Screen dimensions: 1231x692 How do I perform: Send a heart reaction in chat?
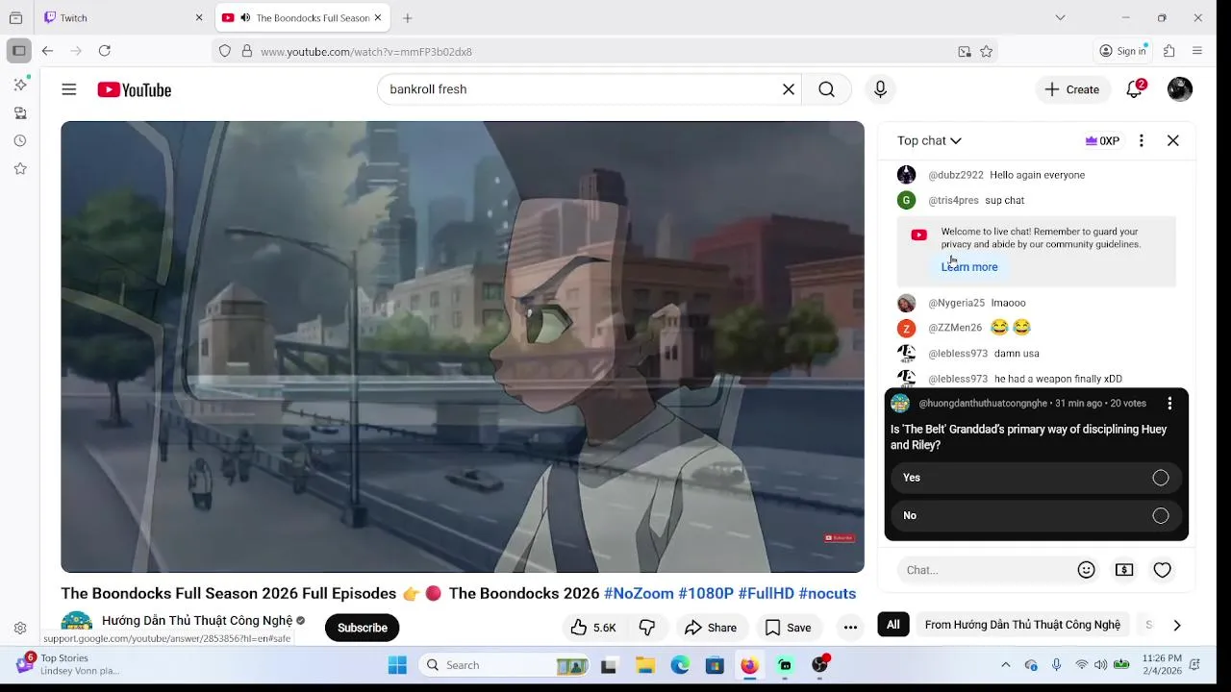[1163, 570]
